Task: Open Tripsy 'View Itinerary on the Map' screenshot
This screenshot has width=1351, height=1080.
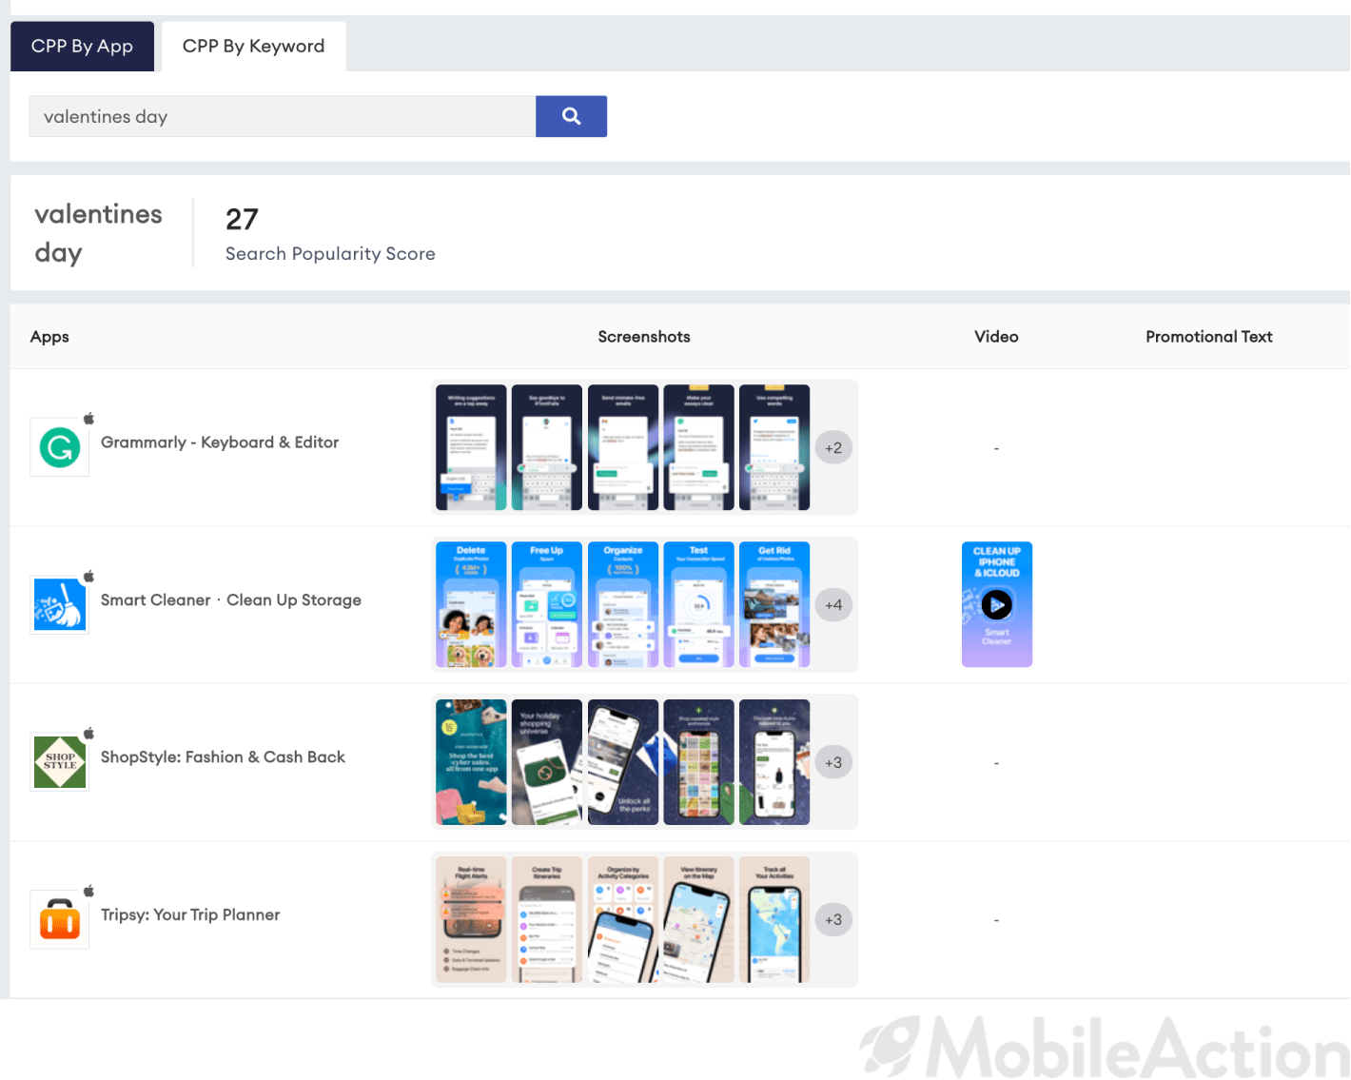Action: (x=699, y=919)
